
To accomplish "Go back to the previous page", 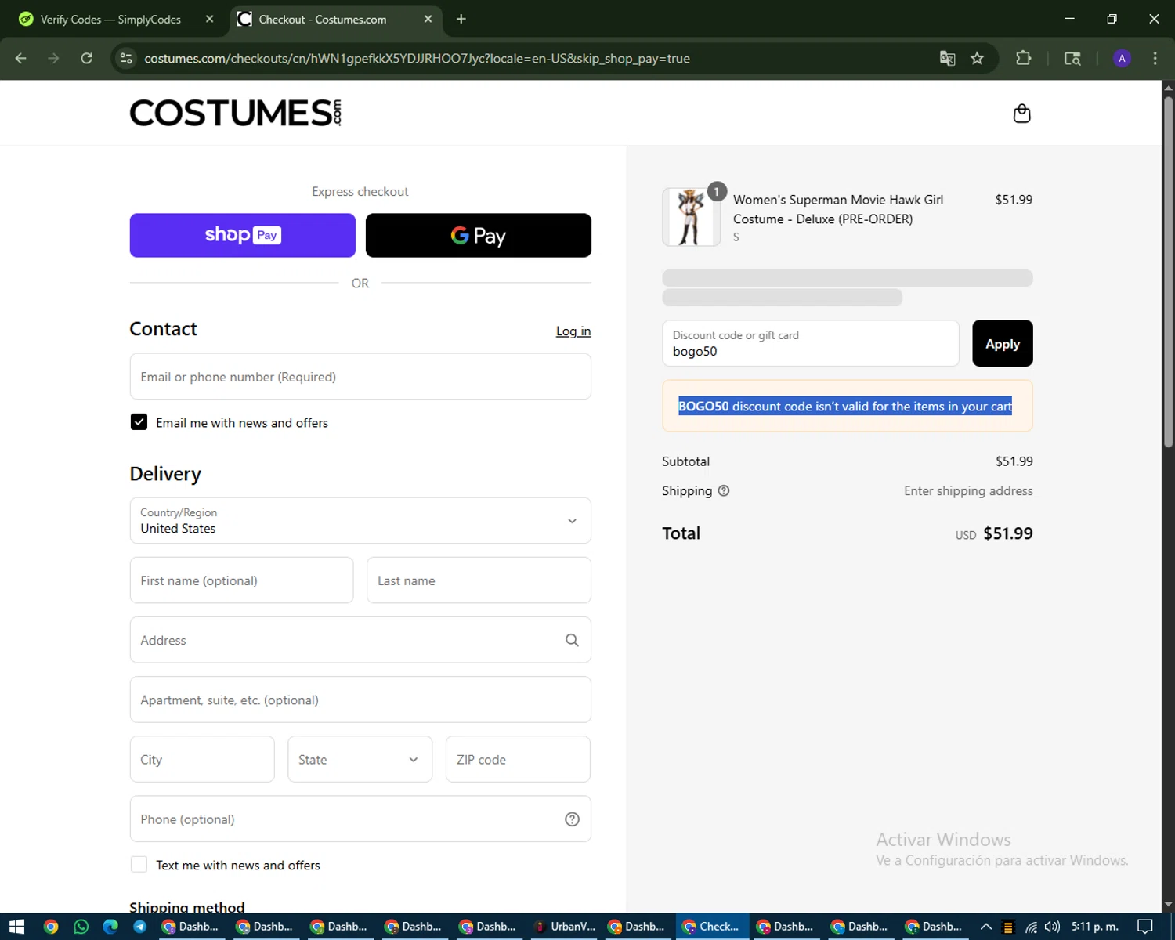I will (x=21, y=58).
